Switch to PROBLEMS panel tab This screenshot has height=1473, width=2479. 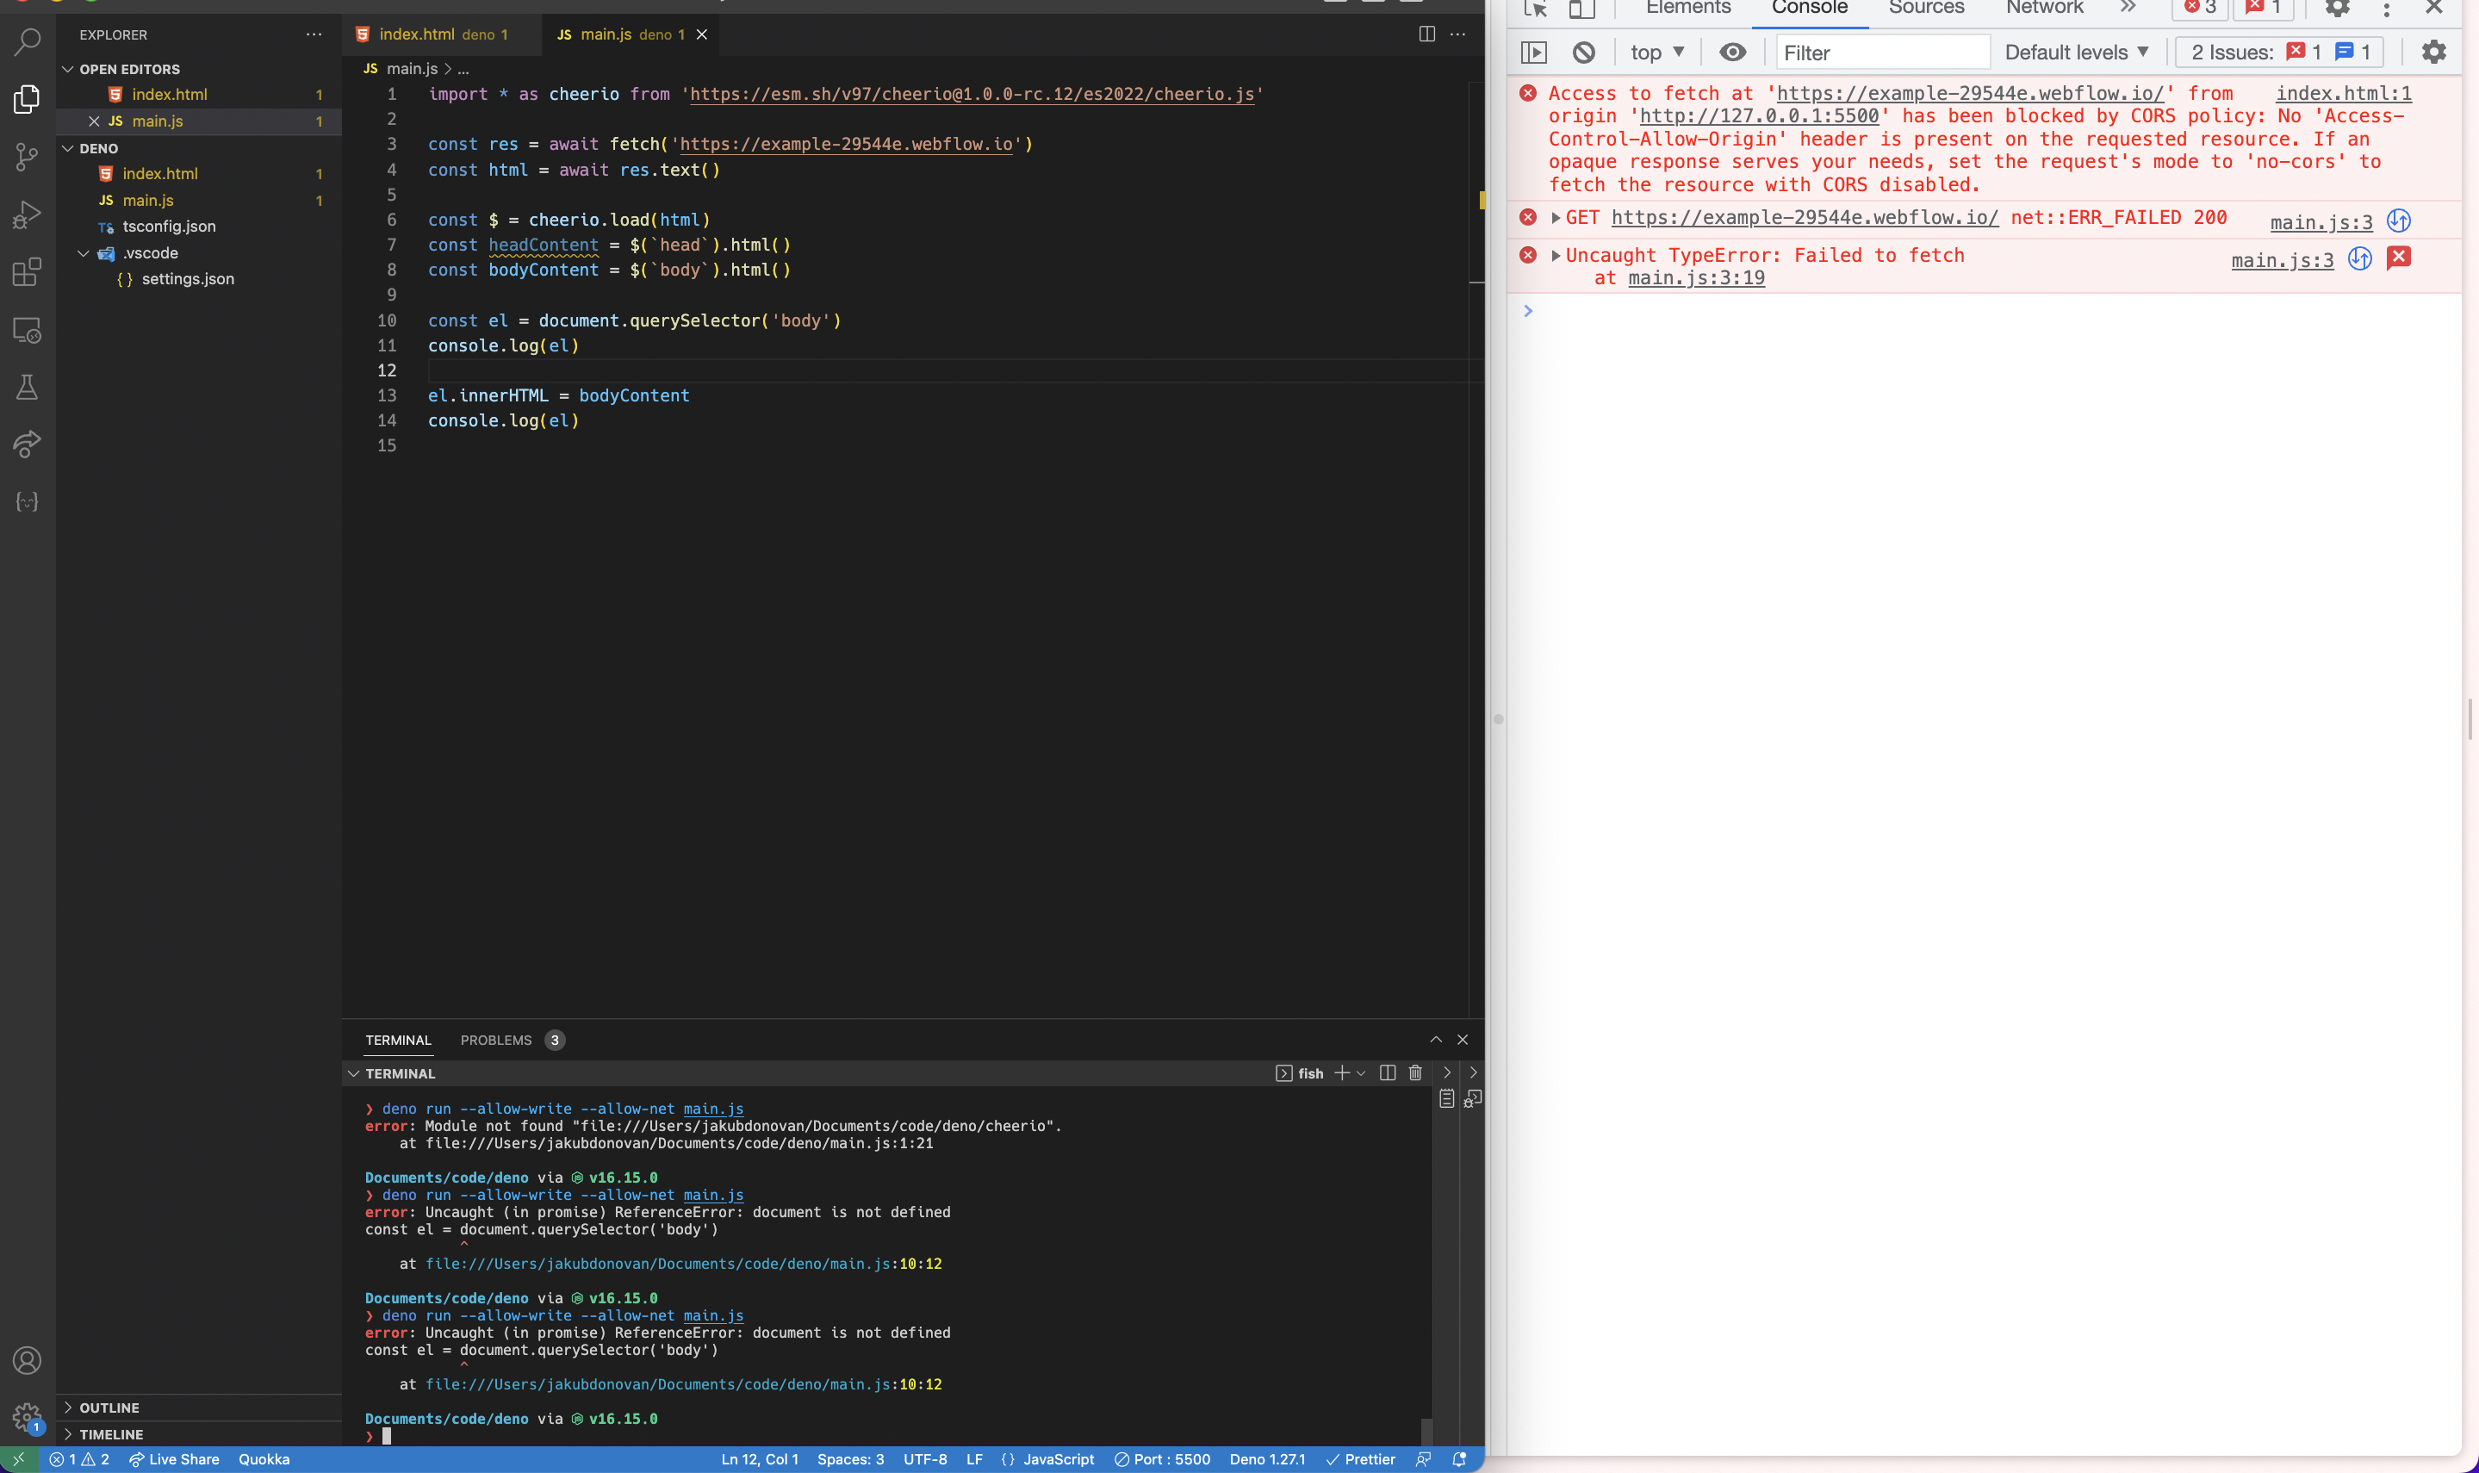tap(495, 1041)
